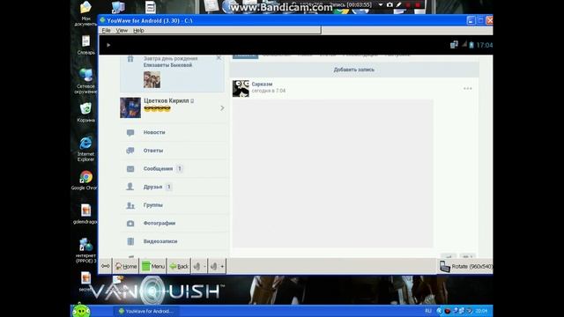Open Группы in the sidebar
The height and width of the screenshot is (317, 564).
point(174,205)
